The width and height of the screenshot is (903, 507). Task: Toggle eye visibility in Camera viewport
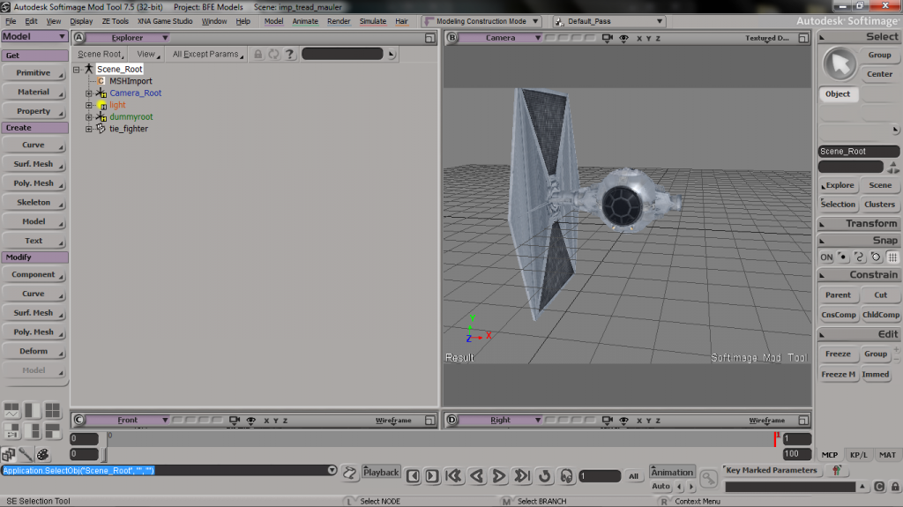coord(623,38)
